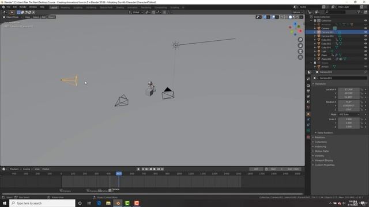Switch perspective/orthographic grid icon
Image resolution: width=369 pixels, height=207 pixels.
tap(300, 57)
